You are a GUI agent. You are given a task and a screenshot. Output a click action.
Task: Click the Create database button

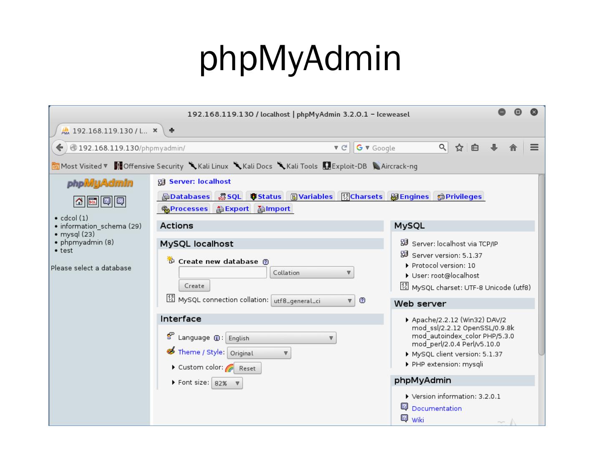tap(194, 286)
